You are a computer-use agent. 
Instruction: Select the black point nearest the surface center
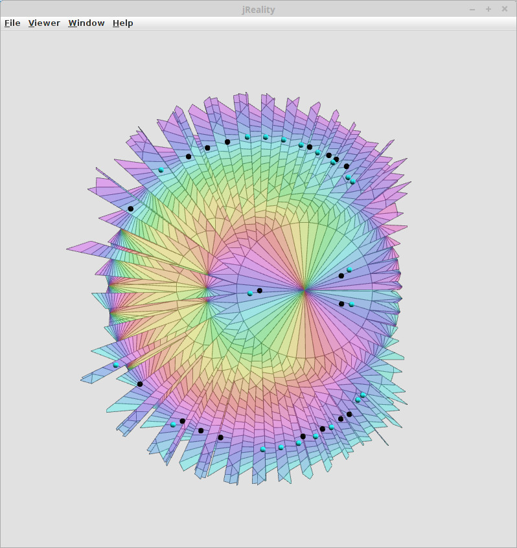tap(260, 291)
